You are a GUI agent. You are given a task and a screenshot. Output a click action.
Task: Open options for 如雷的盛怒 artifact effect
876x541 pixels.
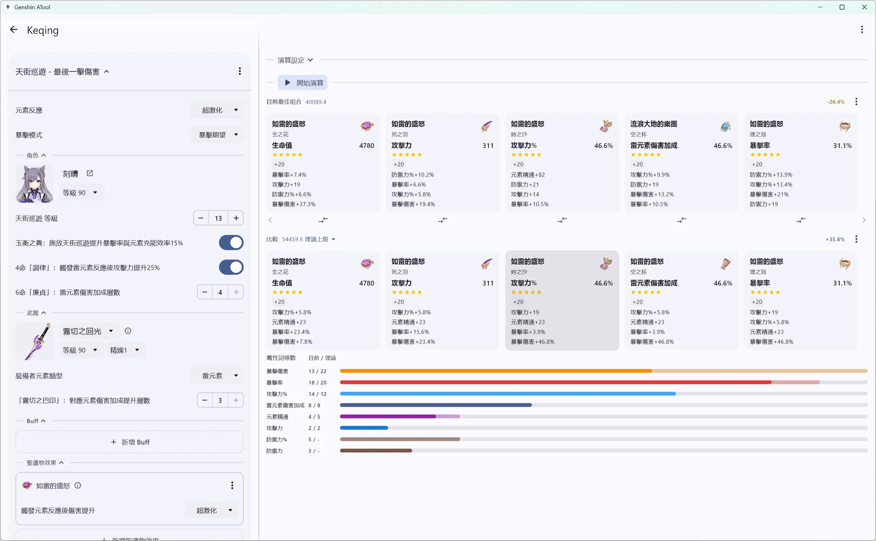[x=232, y=485]
